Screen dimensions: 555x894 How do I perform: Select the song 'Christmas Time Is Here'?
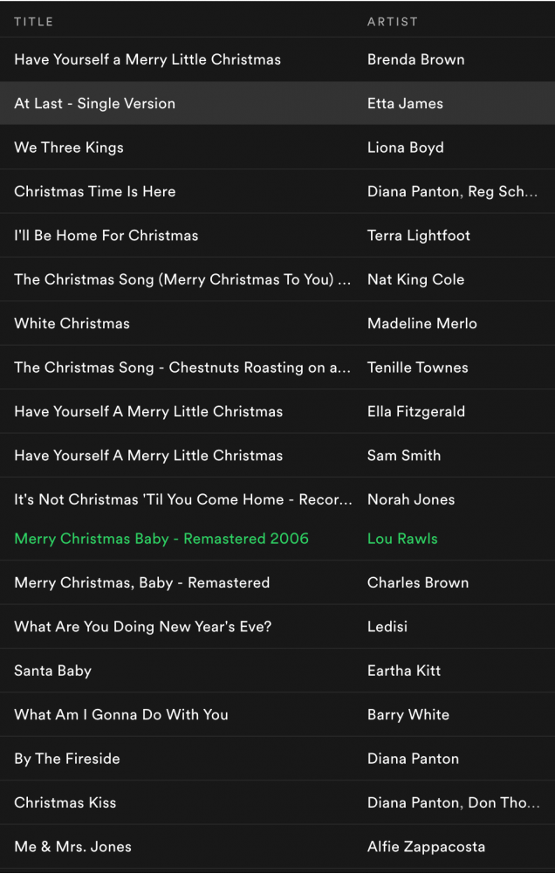point(94,191)
